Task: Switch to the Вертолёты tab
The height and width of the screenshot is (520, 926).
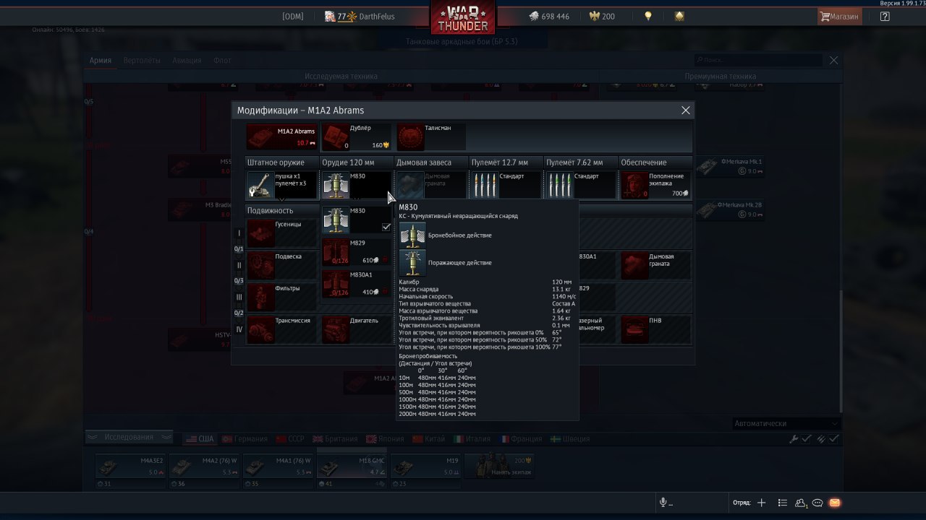Action: 142,61
